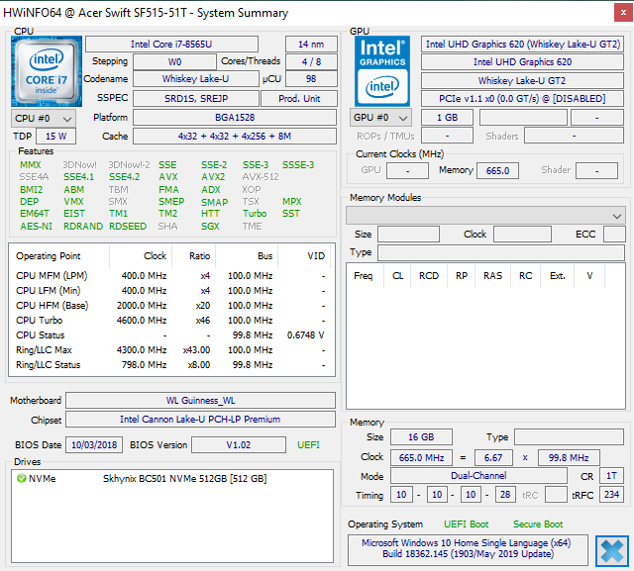Viewport: 634px width, 571px height.
Task: Click the green Secure Boot label
Action: click(x=538, y=523)
